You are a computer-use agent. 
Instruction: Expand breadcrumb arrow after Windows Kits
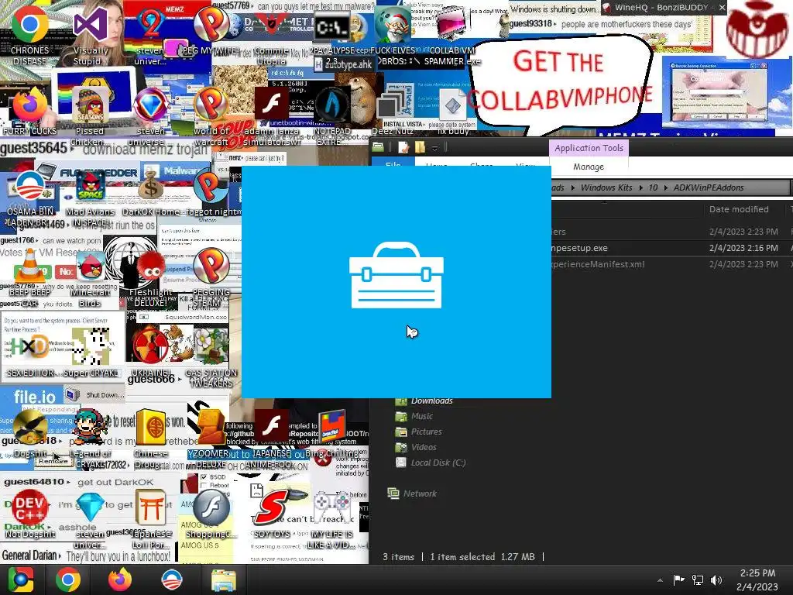(x=640, y=187)
